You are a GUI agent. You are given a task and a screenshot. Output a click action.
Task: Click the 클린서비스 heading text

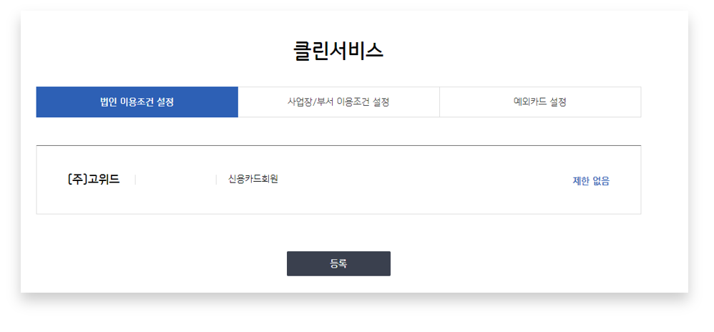pyautogui.click(x=338, y=51)
